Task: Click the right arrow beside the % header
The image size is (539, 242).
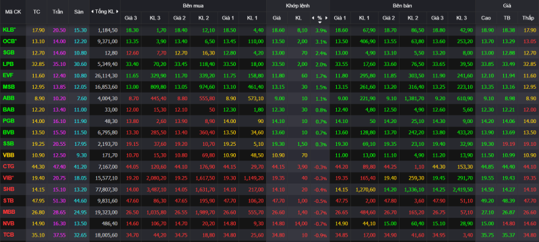Action: (x=326, y=18)
